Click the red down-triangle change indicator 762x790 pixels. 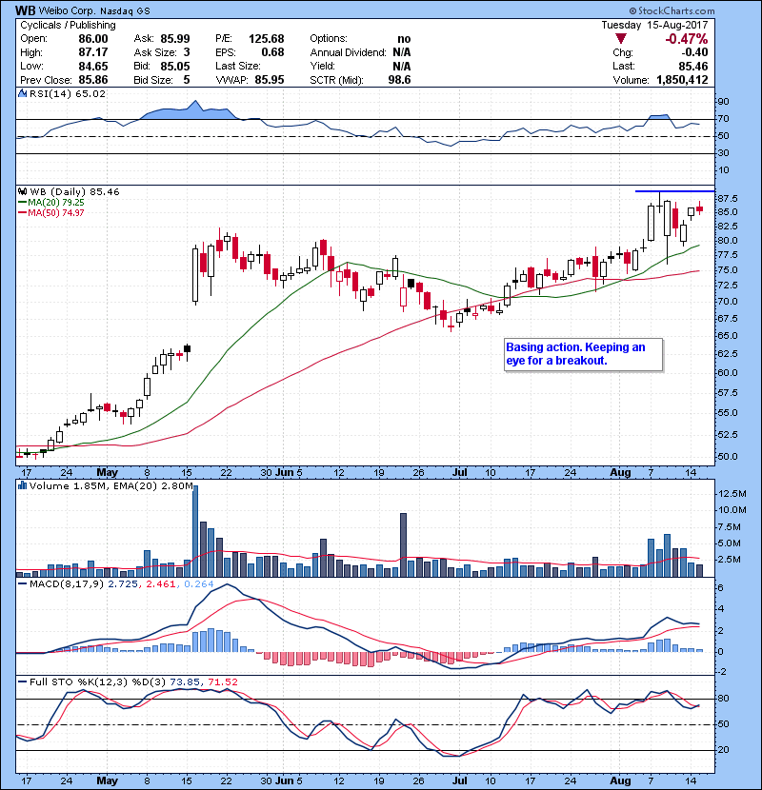(621, 39)
